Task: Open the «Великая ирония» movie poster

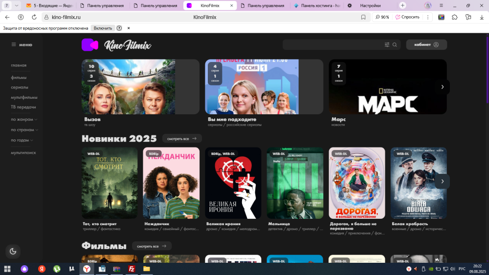Action: (233, 183)
